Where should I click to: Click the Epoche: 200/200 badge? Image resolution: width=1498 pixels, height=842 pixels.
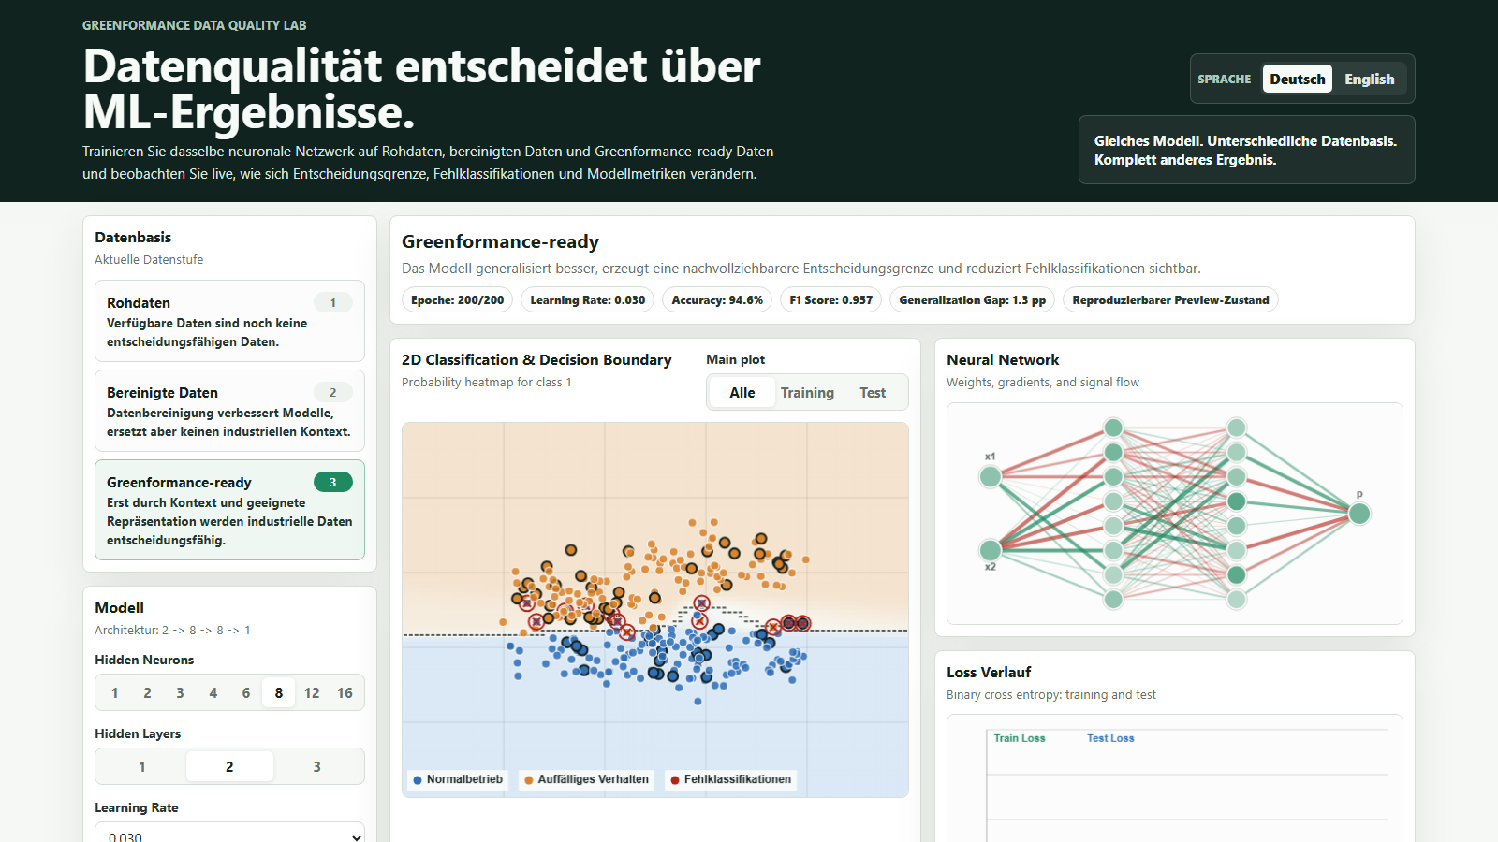(x=457, y=299)
